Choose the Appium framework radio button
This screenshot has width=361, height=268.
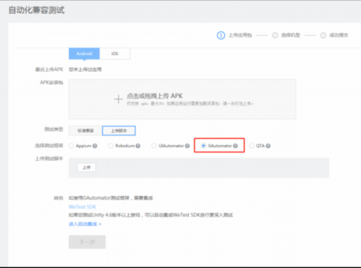72,146
